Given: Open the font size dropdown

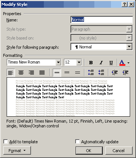Looking at the screenshot, I should click(79, 62).
